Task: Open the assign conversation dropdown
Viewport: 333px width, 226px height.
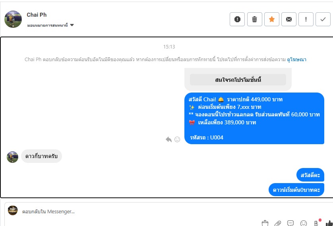Action: click(x=50, y=25)
